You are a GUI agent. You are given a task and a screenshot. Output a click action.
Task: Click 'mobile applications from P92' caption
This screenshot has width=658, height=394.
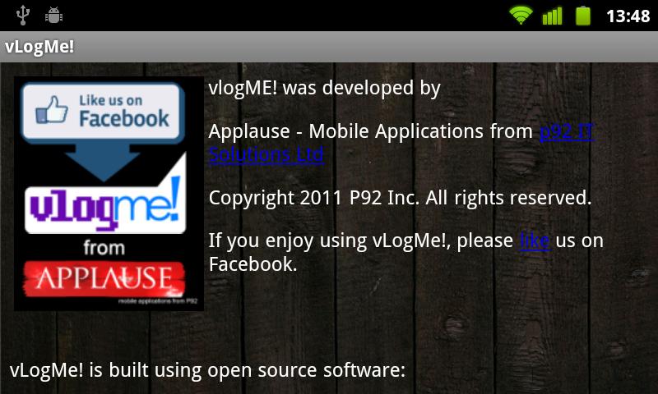[x=158, y=301]
